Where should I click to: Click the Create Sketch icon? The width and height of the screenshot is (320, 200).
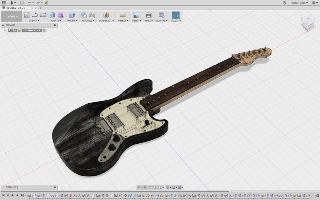pos(26,15)
